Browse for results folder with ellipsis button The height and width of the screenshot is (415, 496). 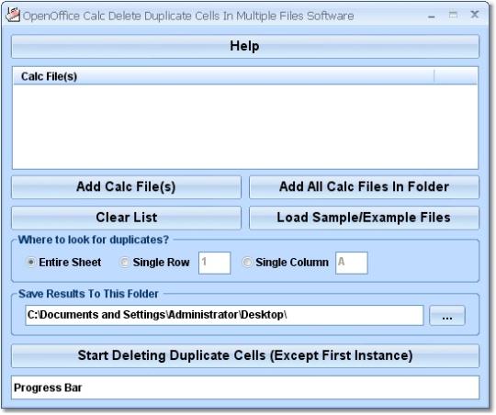[447, 315]
